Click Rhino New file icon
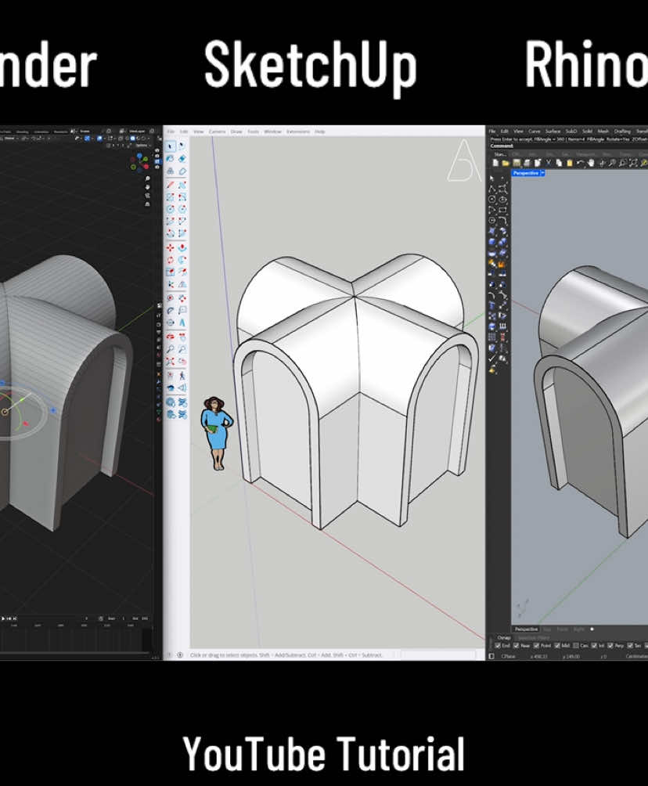Screen dimensions: 648x786 click(x=495, y=163)
